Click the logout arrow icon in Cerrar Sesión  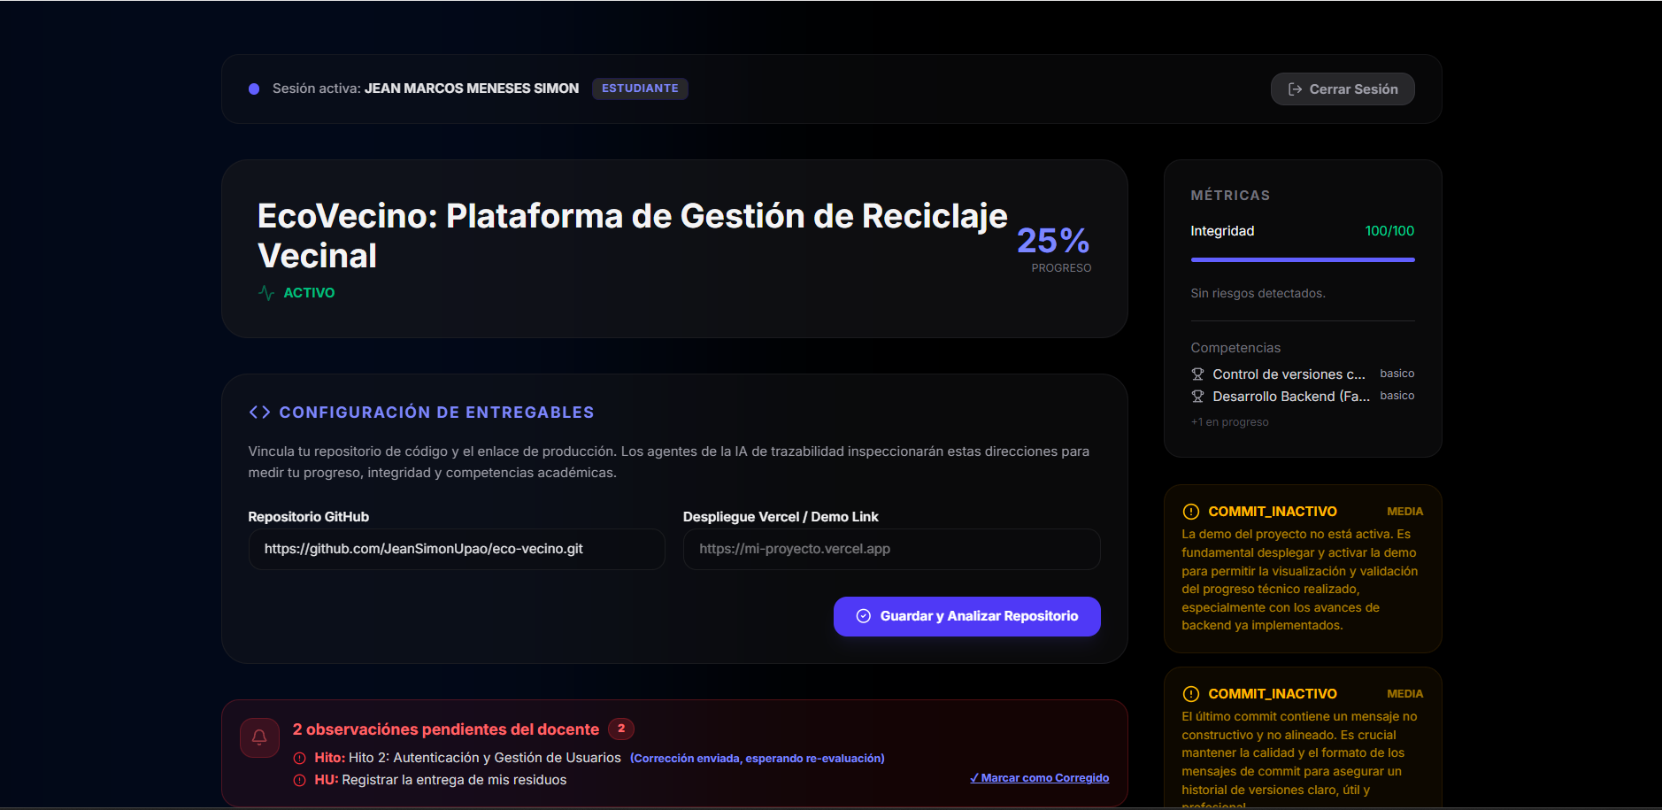[x=1295, y=89]
